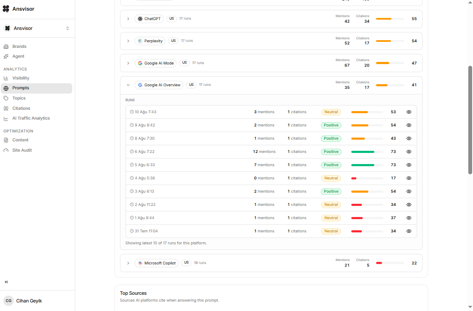473x311 pixels.
Task: Click the Citations quote icon
Action: click(6, 108)
